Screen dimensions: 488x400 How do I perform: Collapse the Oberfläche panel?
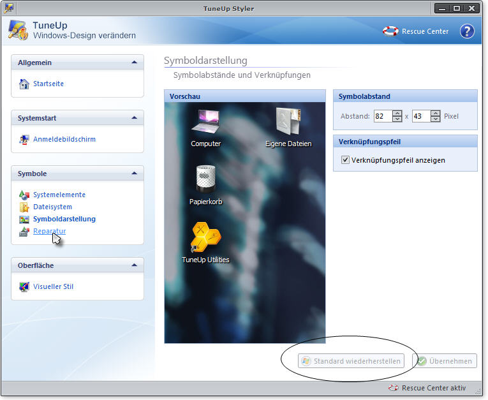tap(134, 265)
